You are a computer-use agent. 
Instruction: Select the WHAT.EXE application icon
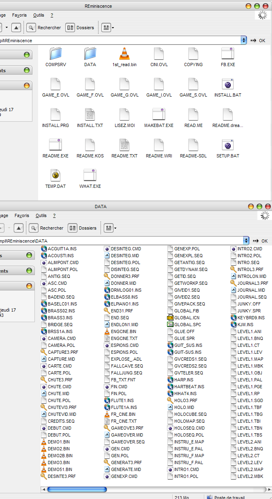pos(90,176)
